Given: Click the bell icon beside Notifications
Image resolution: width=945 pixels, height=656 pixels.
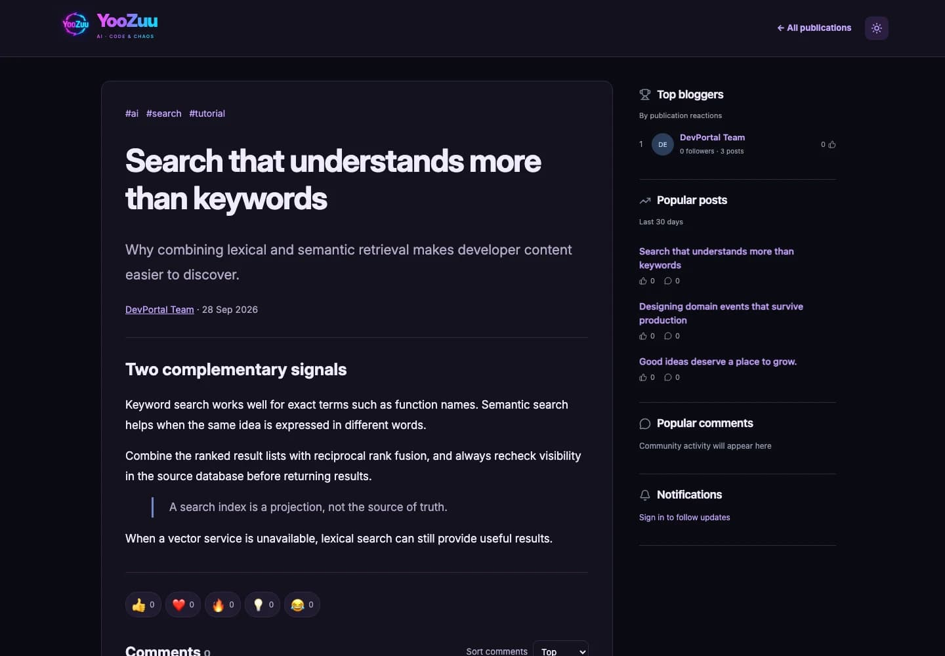Looking at the screenshot, I should pyautogui.click(x=645, y=495).
